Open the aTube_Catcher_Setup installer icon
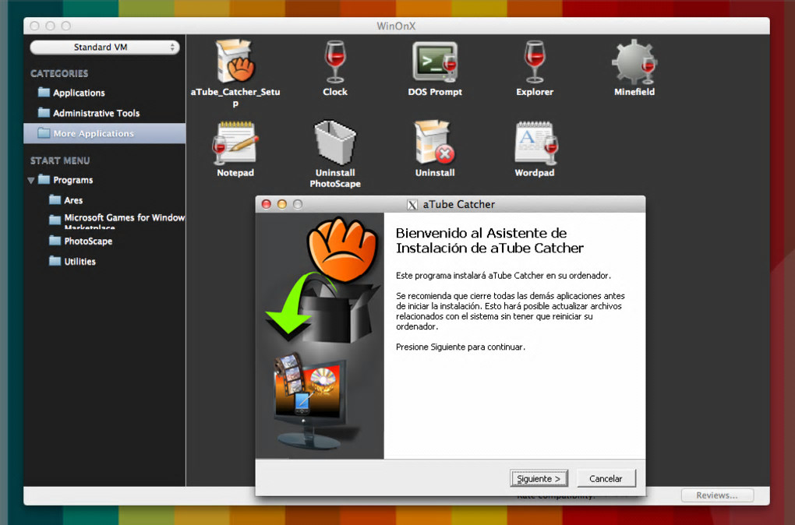Image resolution: width=795 pixels, height=525 pixels. 235,62
